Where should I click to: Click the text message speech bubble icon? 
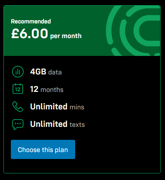18,124
